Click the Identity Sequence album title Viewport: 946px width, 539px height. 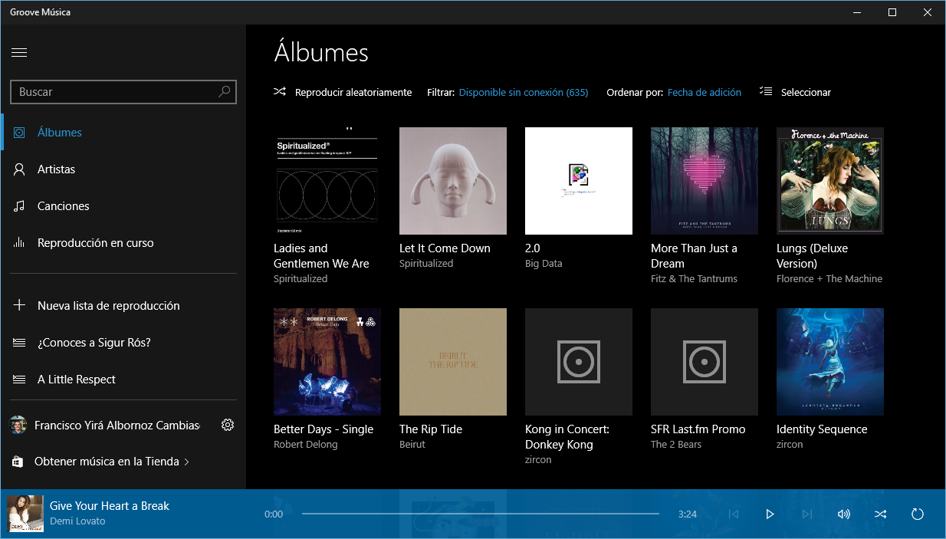coord(822,429)
